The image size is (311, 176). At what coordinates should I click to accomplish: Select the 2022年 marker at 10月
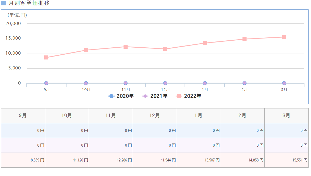(86, 50)
